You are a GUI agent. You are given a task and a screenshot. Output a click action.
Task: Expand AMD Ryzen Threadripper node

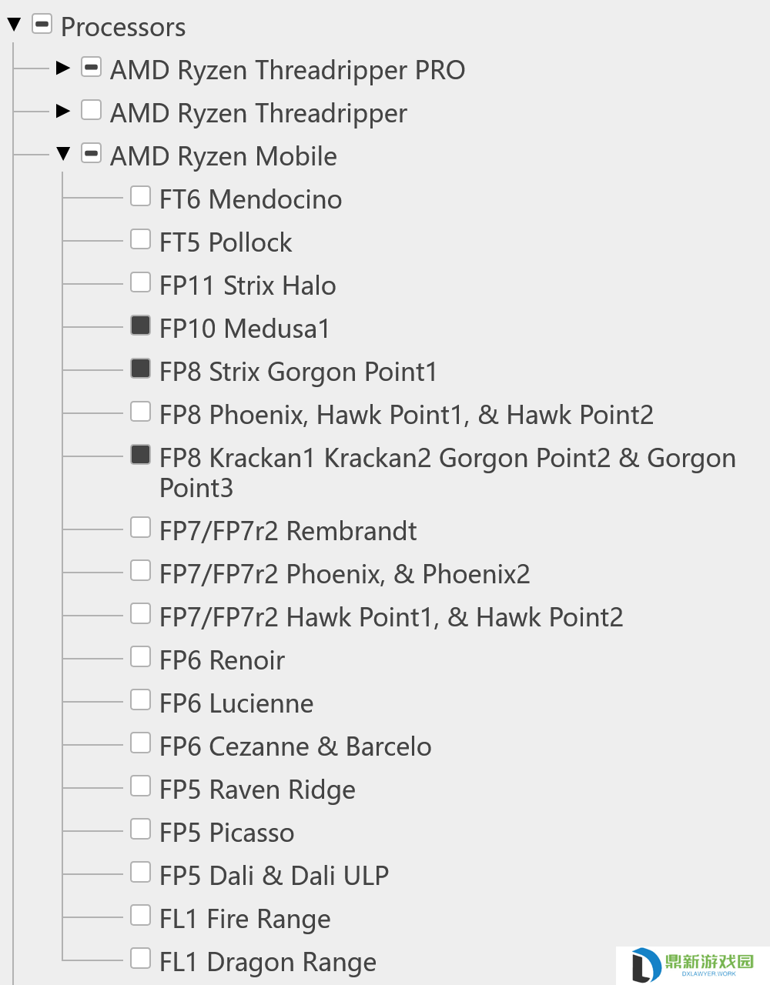63,111
